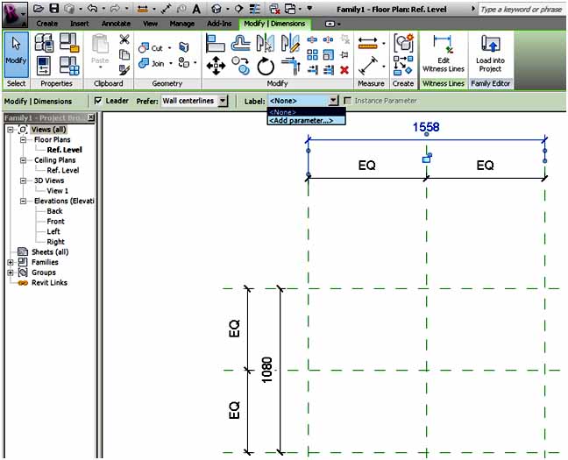Viewport: 568px width, 460px height.
Task: Open the Front elevation view
Action: tap(56, 222)
